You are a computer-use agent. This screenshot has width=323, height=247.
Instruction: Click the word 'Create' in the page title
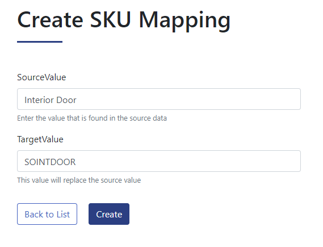click(x=51, y=19)
